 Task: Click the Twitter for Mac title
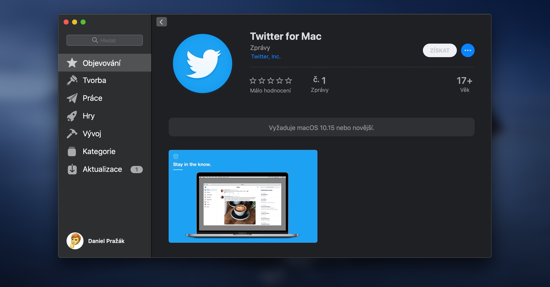click(286, 36)
